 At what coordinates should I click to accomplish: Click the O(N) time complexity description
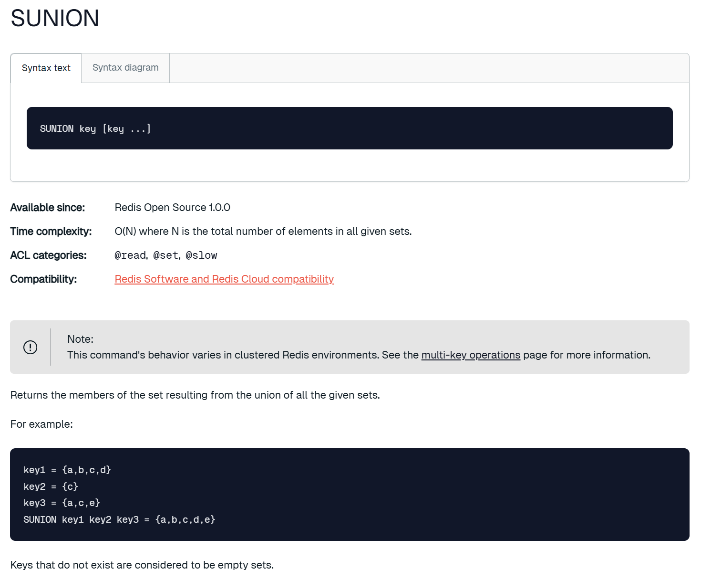(x=263, y=231)
